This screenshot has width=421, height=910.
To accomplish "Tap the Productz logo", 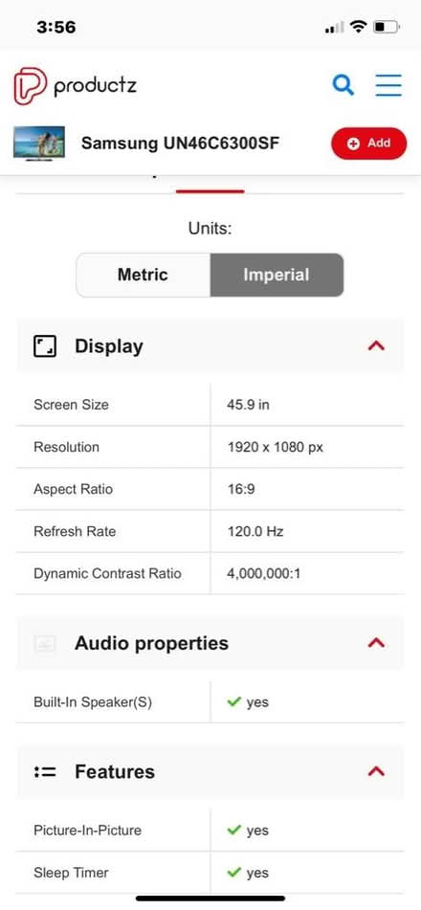I will (x=75, y=86).
